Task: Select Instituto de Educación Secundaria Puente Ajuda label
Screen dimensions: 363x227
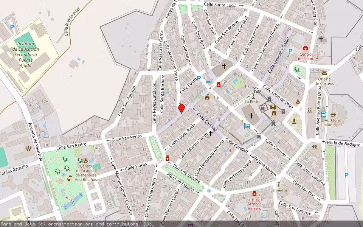Action: coord(25,54)
